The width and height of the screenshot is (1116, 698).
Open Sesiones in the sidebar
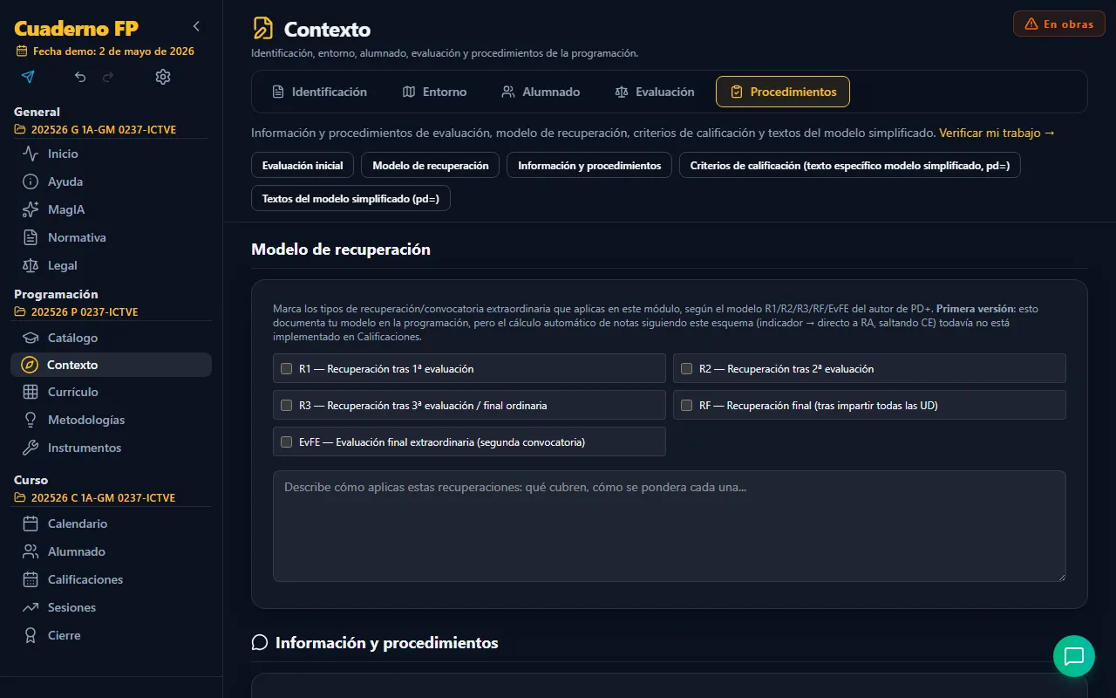tap(111, 607)
